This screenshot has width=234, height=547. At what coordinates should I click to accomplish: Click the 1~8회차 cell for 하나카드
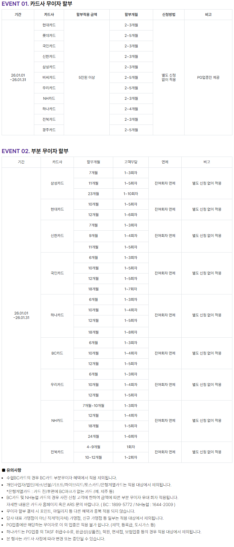click(x=131, y=332)
